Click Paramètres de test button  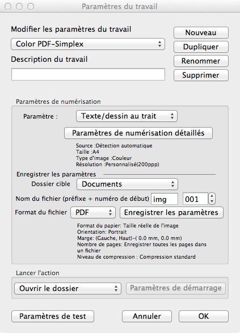53,316
